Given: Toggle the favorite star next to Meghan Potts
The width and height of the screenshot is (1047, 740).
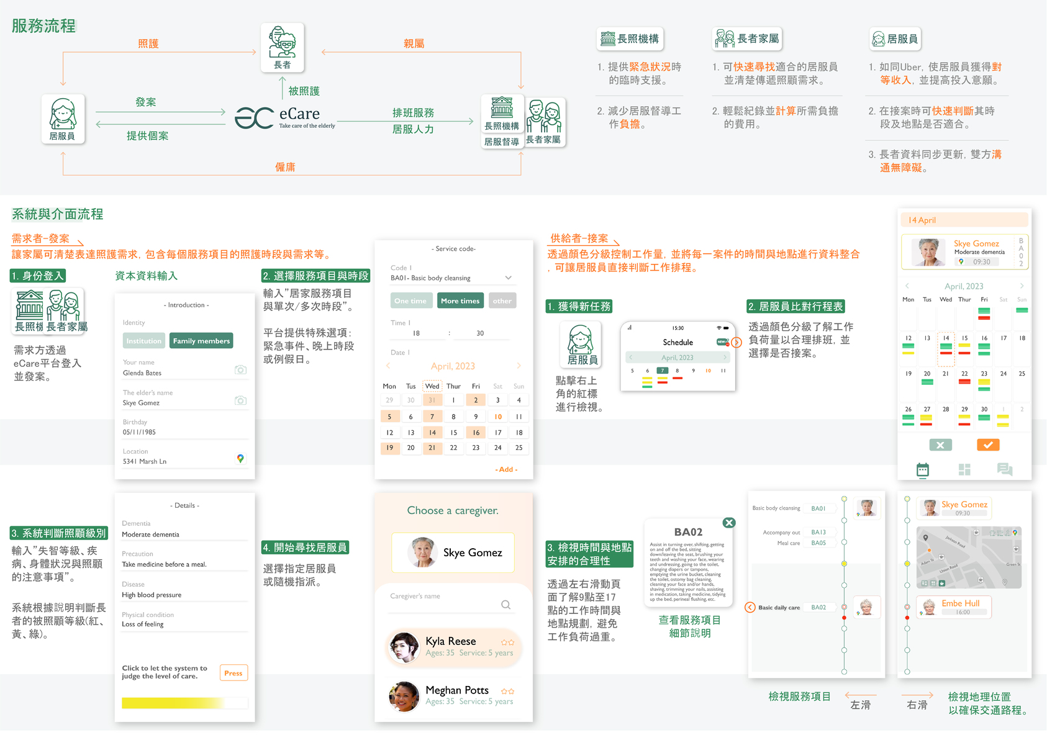Looking at the screenshot, I should (507, 690).
